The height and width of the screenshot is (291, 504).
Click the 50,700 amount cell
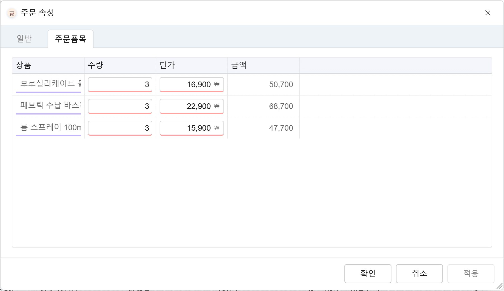coord(263,84)
